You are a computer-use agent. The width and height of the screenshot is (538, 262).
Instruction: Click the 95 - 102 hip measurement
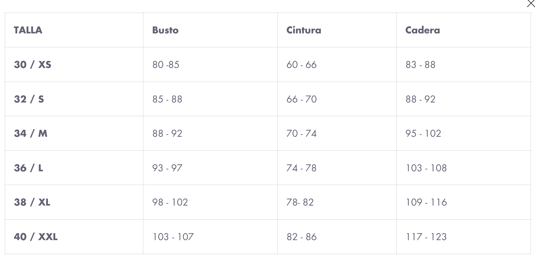click(x=423, y=133)
